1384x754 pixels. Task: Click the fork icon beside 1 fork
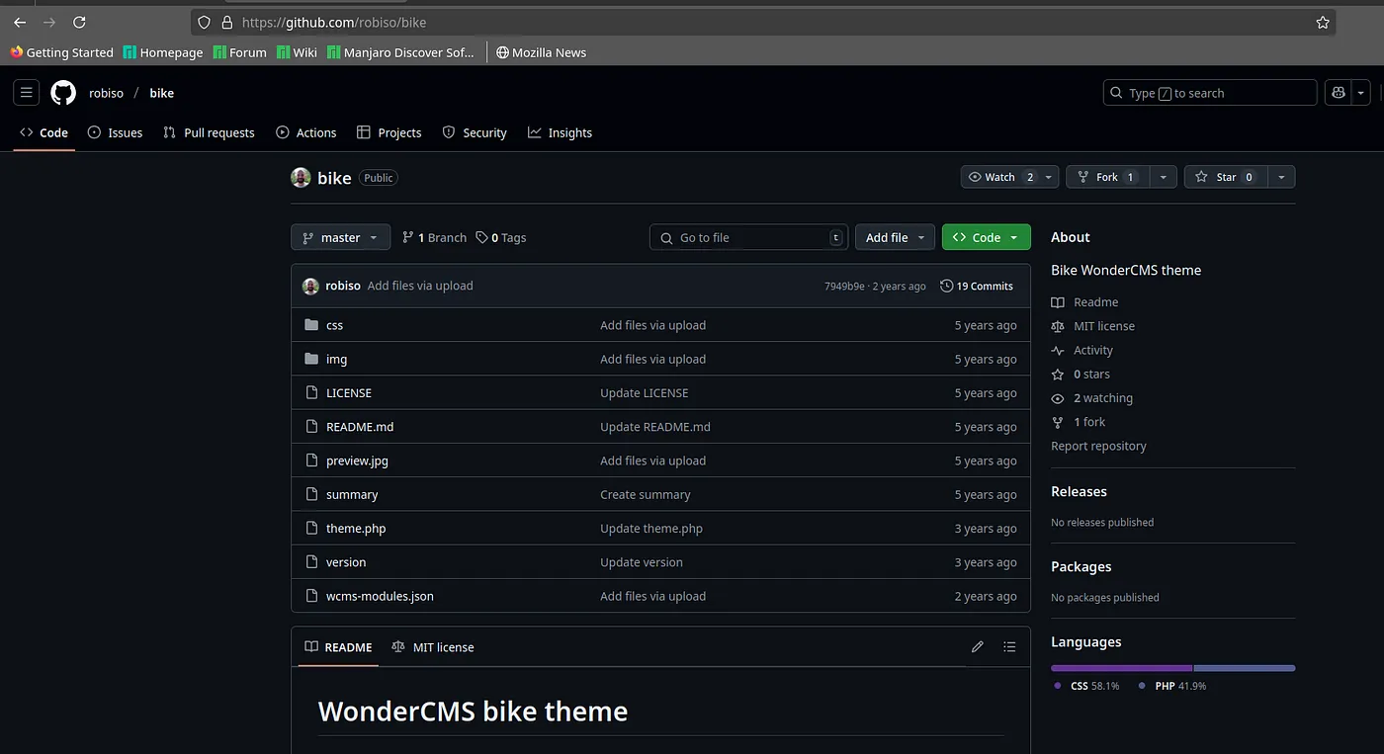coord(1058,422)
